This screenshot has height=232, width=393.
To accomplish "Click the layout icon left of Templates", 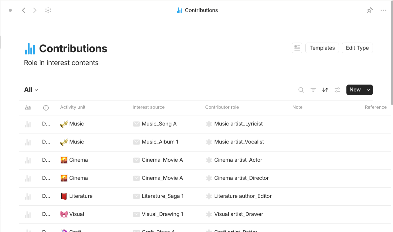I will tap(297, 48).
